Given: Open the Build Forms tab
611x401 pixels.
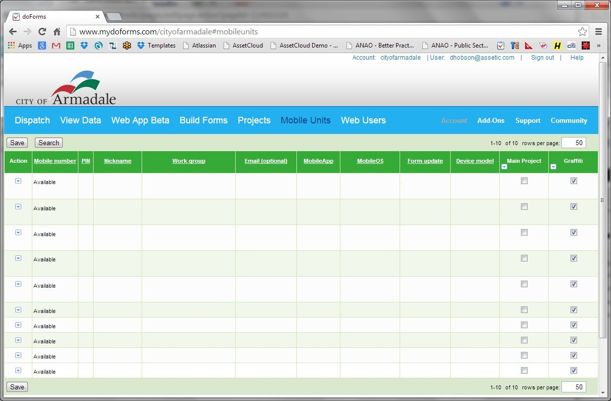Looking at the screenshot, I should 203,120.
